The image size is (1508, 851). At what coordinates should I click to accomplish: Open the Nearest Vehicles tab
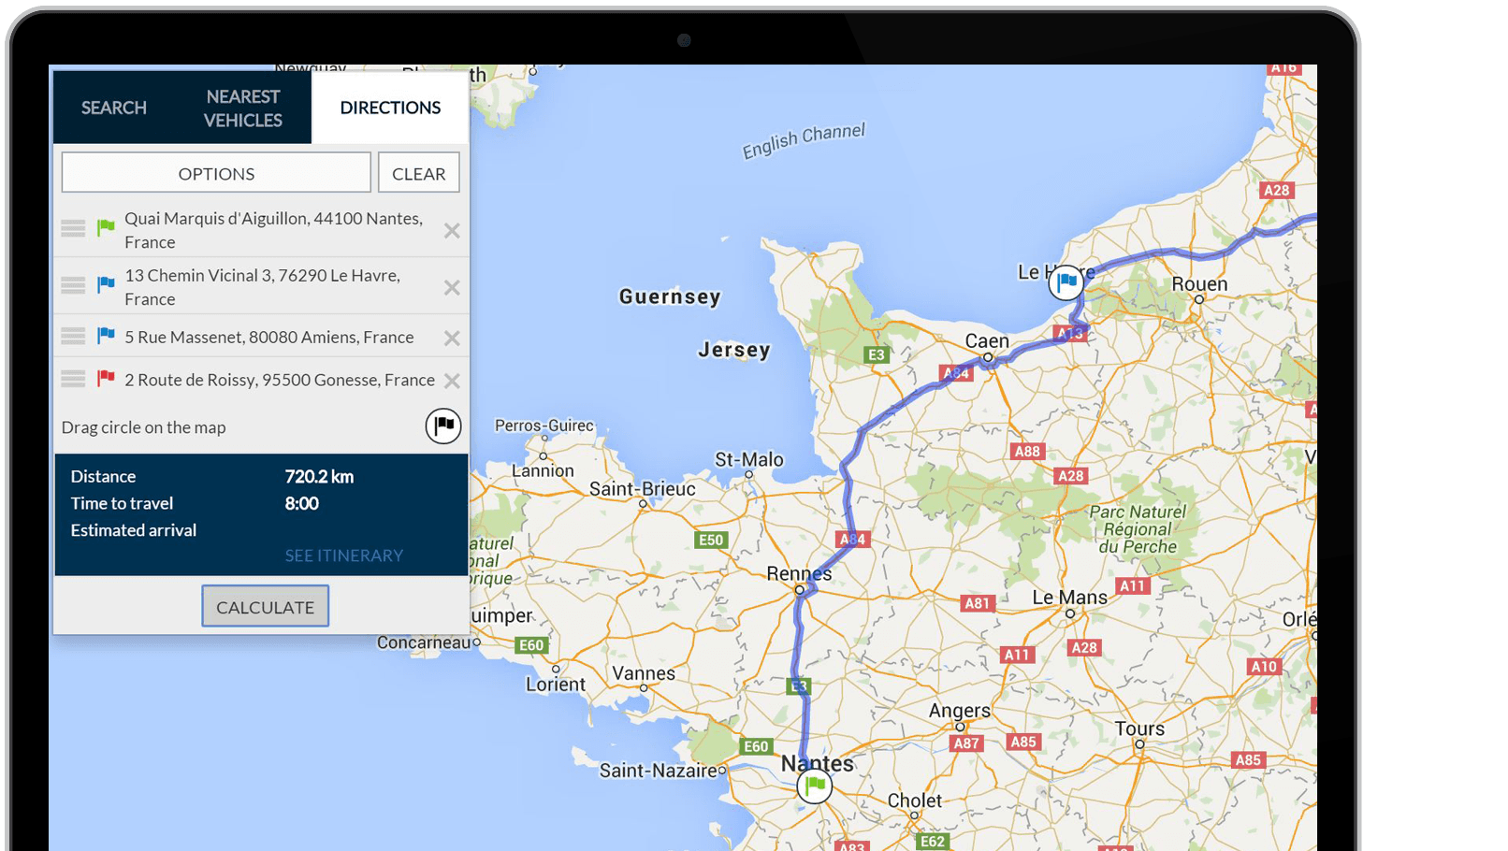pyautogui.click(x=243, y=108)
